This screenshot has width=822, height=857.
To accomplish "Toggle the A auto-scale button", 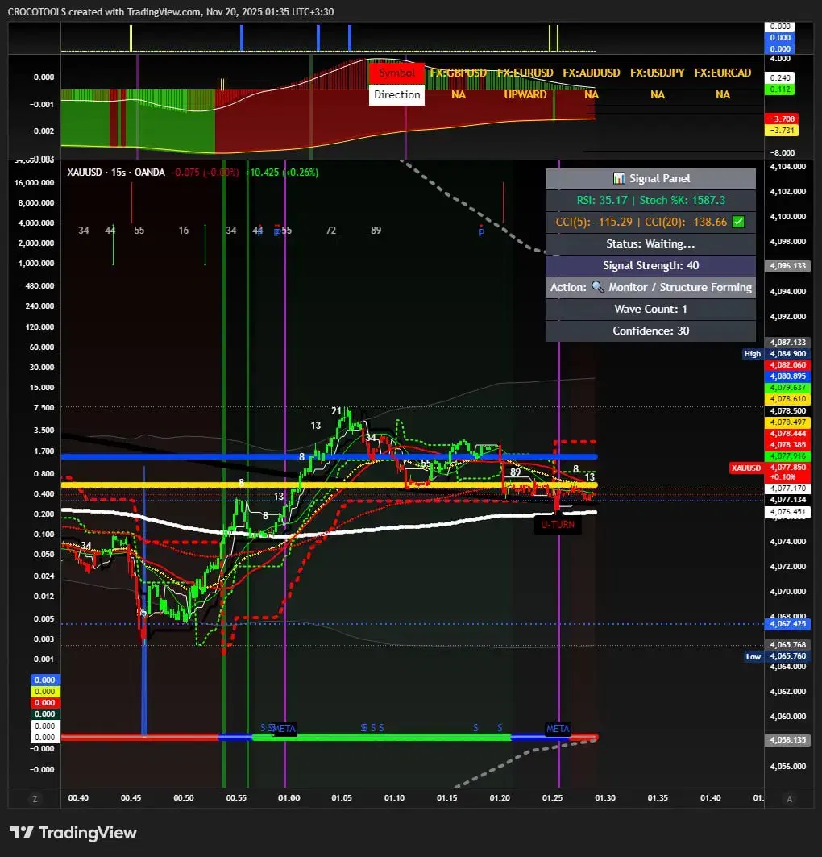I will [x=789, y=798].
